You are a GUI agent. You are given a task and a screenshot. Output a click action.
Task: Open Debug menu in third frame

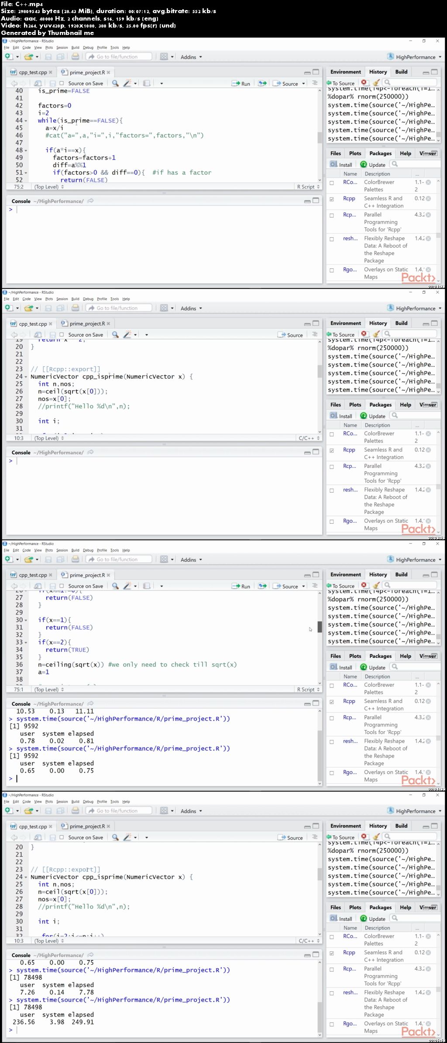88,550
